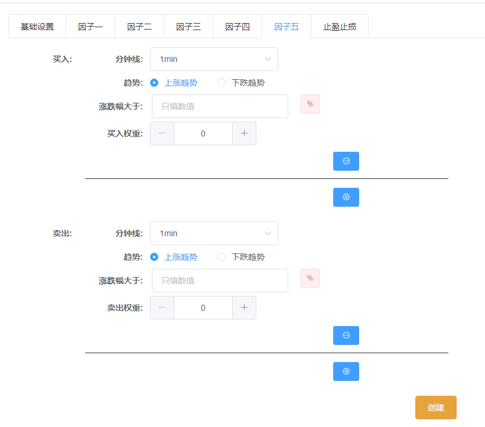Image resolution: width=485 pixels, height=427 pixels.
Task: Decrease 买入权重 with the minus stepper
Action: pyautogui.click(x=162, y=133)
